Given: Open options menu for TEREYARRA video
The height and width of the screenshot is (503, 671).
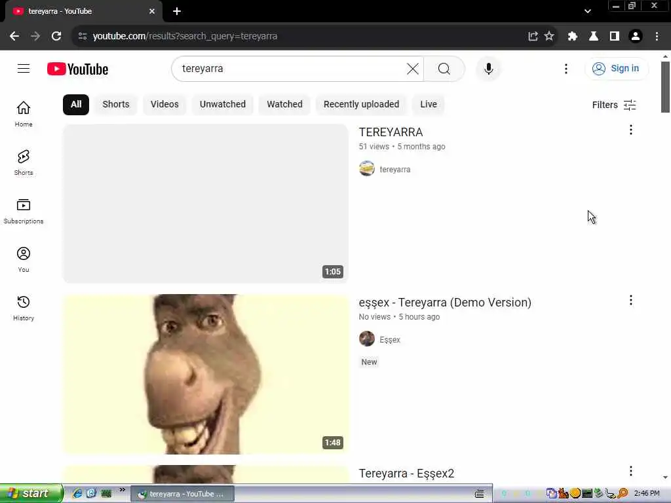Looking at the screenshot, I should (631, 130).
